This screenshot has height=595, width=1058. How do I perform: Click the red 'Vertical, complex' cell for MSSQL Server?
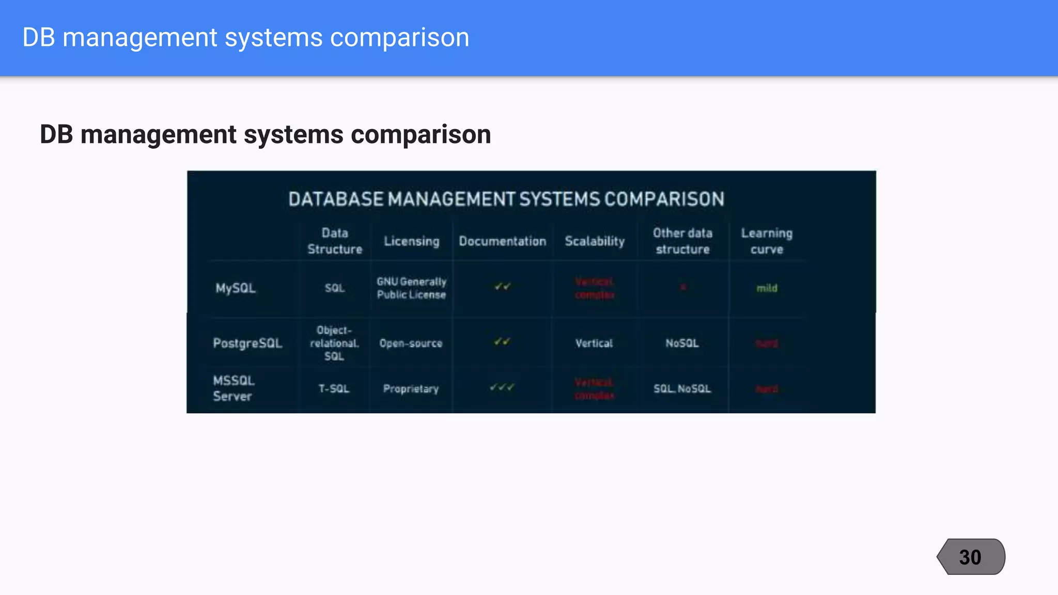[595, 389]
